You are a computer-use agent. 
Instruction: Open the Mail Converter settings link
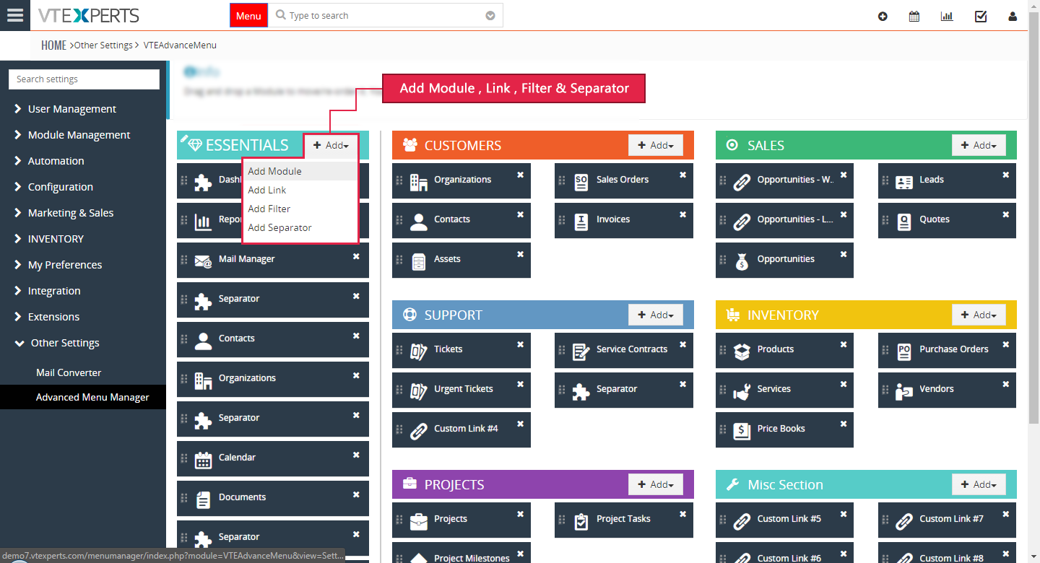[x=69, y=372]
